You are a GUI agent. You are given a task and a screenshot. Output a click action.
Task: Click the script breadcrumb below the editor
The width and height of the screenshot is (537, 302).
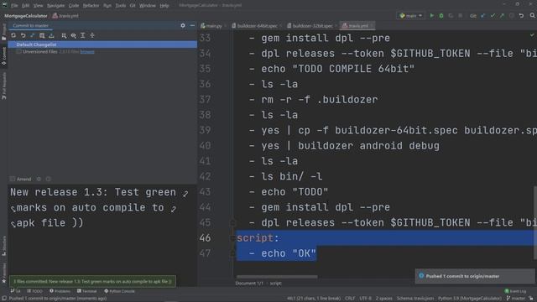coord(276,284)
